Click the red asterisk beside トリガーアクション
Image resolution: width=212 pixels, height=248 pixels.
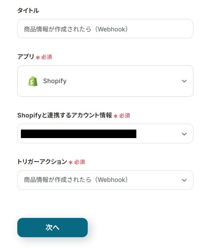(70, 163)
